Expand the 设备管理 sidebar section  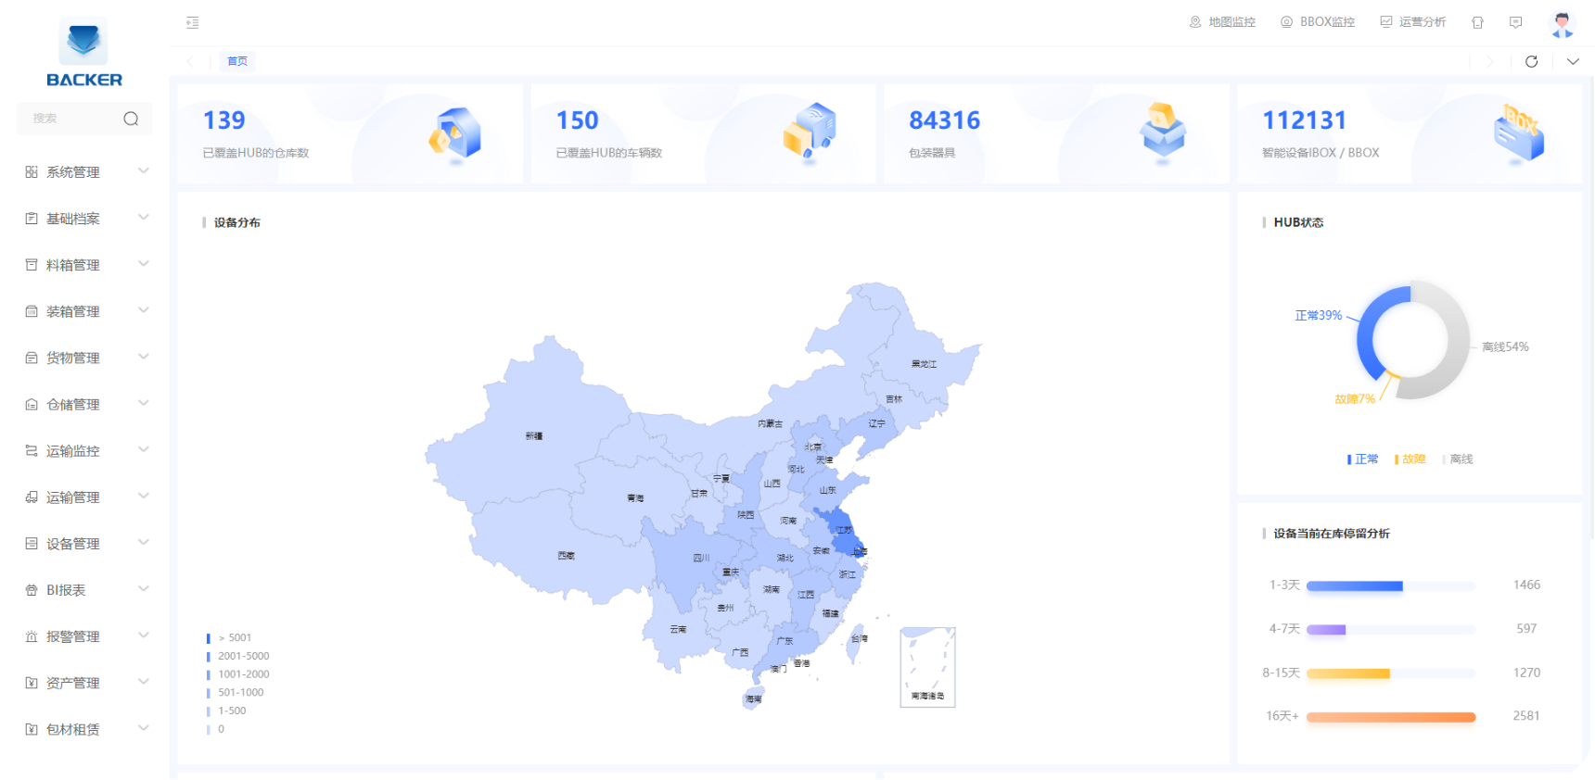(85, 544)
